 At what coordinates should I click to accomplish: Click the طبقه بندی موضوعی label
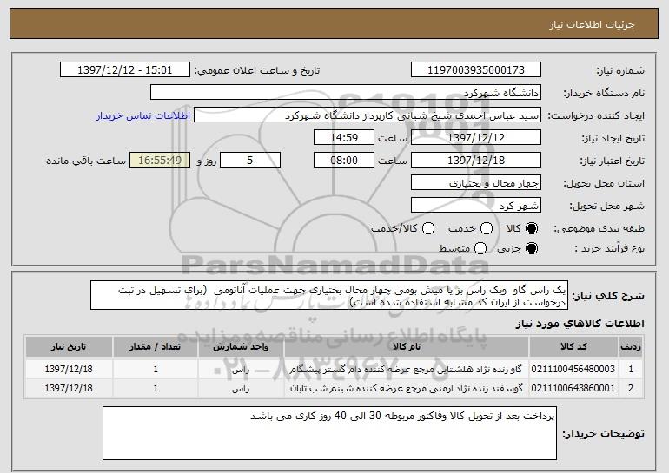click(599, 229)
